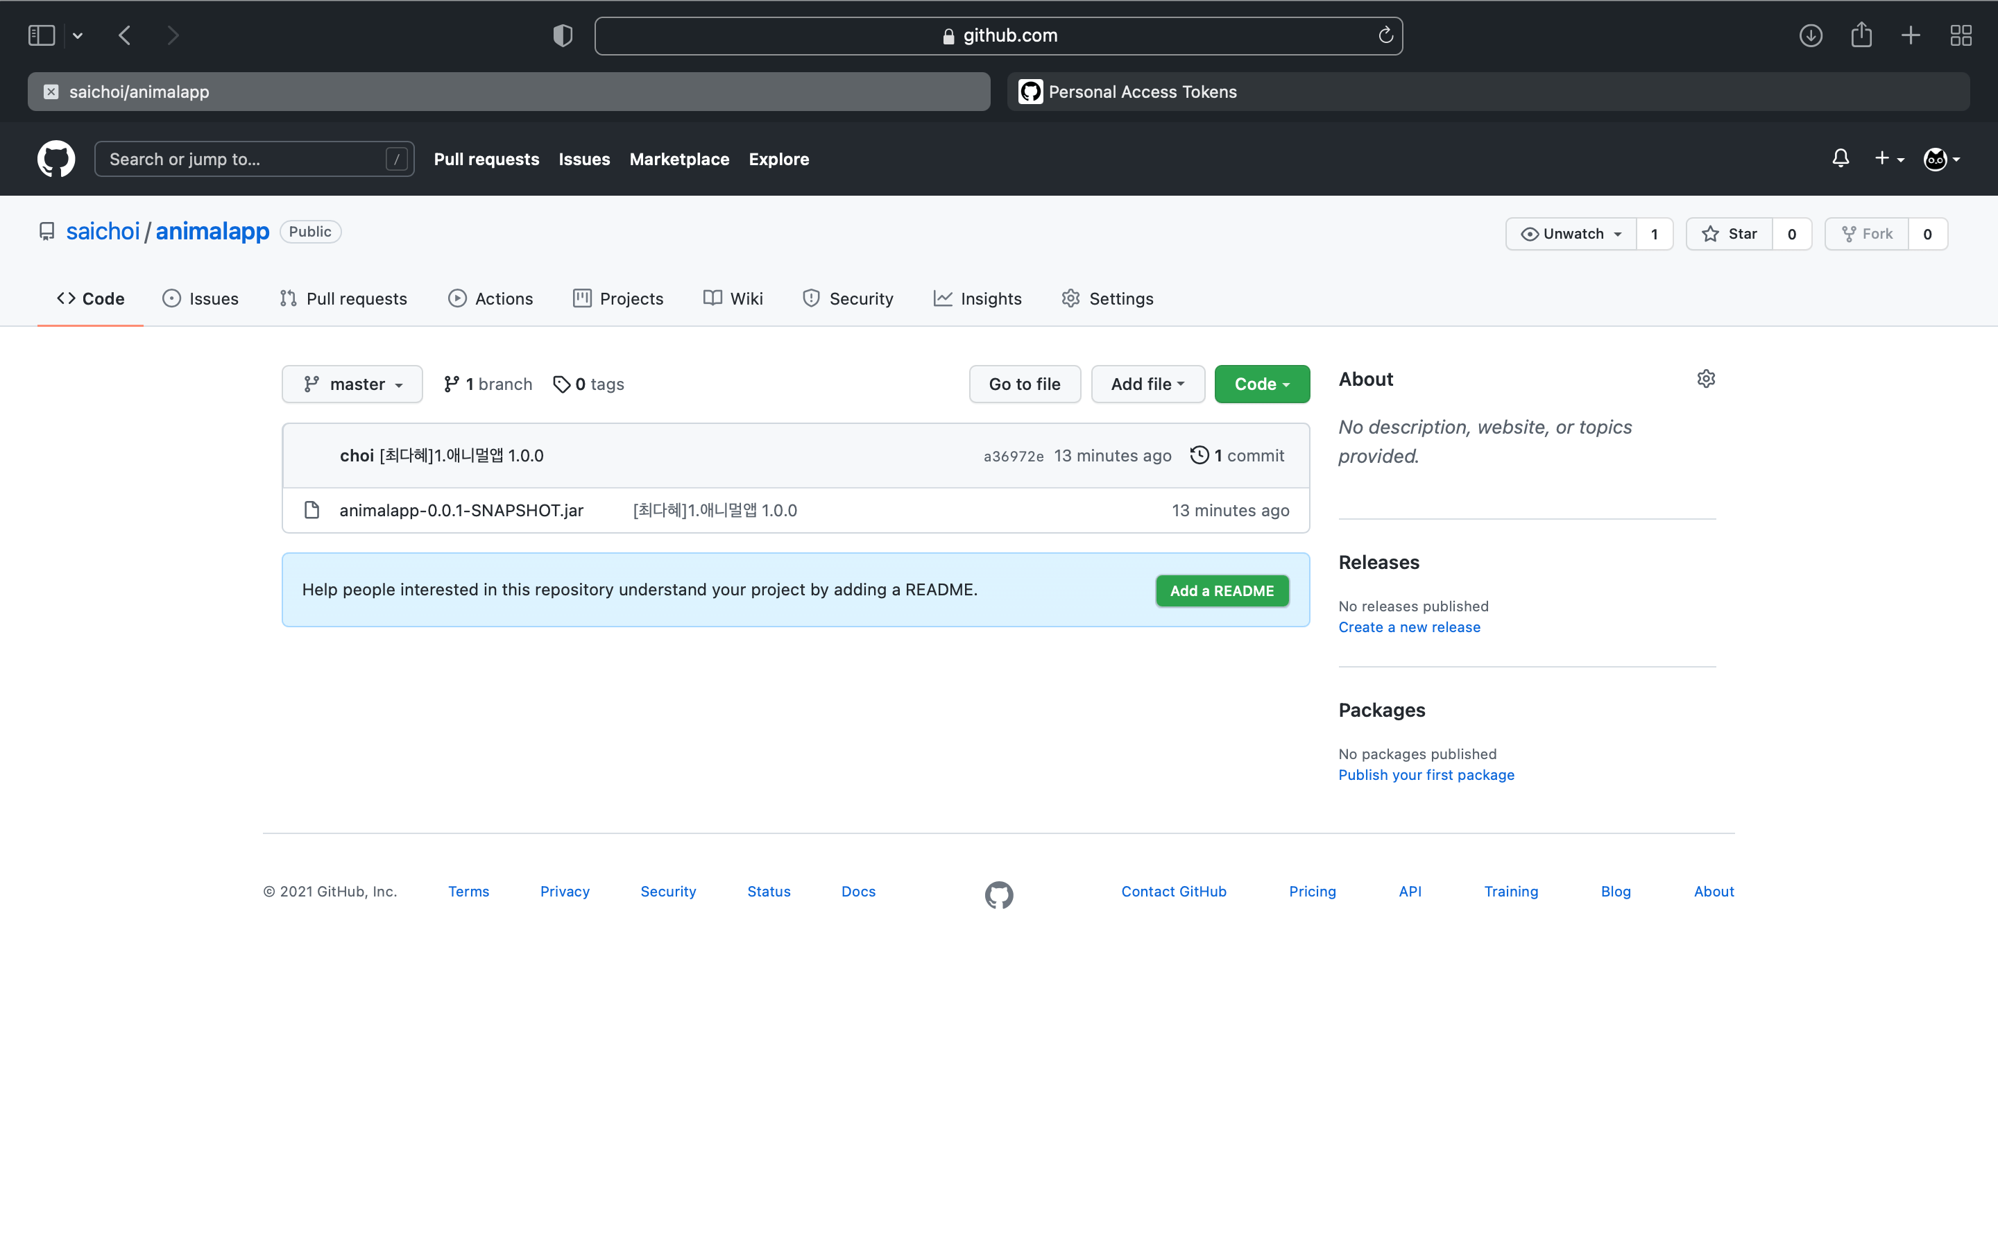Open notifications bell icon
This screenshot has width=1998, height=1249.
(x=1841, y=158)
